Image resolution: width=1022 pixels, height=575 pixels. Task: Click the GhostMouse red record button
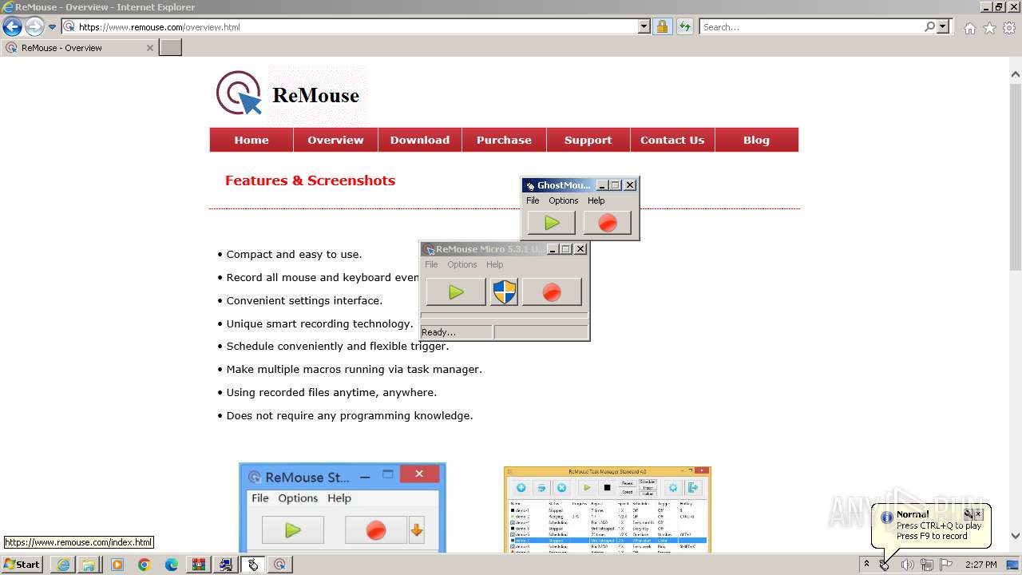coord(608,223)
